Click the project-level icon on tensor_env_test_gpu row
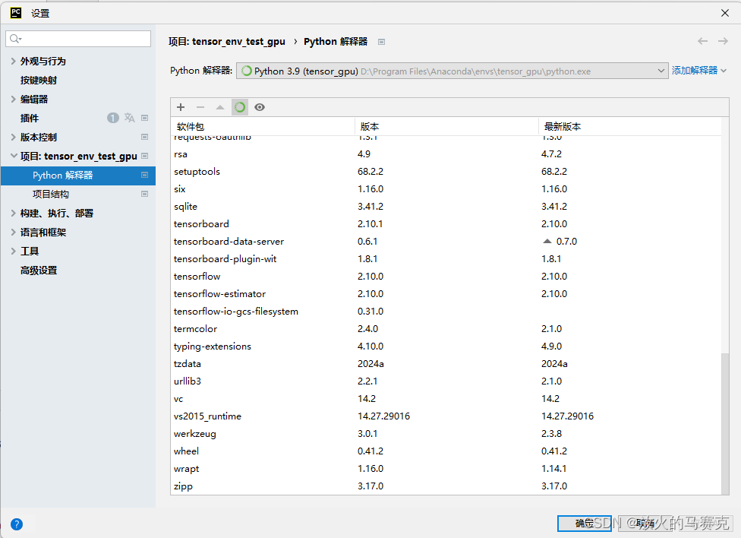741x538 pixels. coord(144,156)
